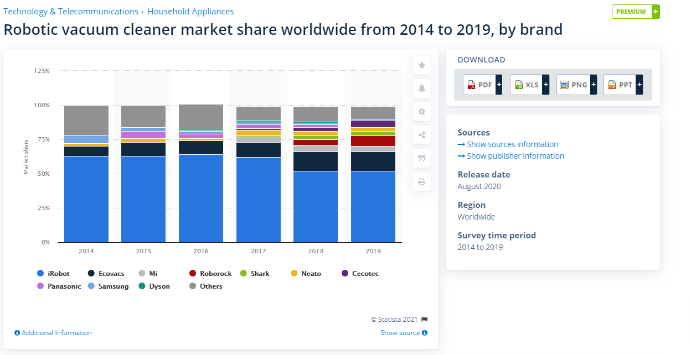
Task: Toggle Mi legend series
Action: [x=148, y=273]
